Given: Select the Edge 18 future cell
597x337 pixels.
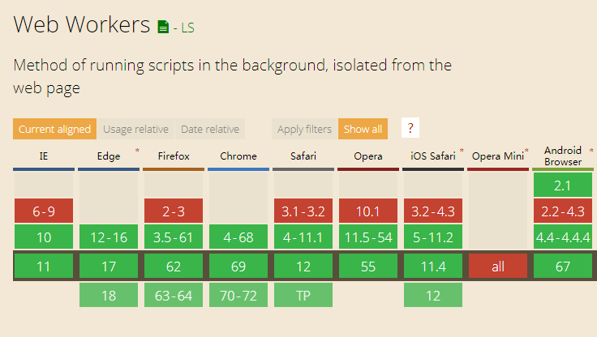Looking at the screenshot, I should [x=109, y=295].
